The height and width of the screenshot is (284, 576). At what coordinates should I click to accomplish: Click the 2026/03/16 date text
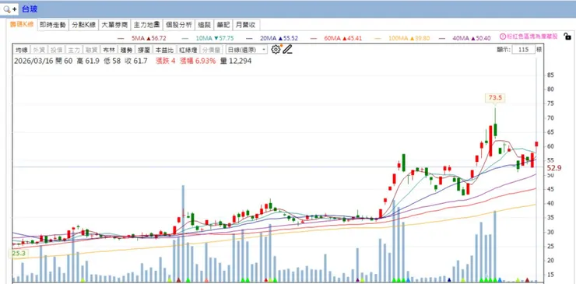coord(33,61)
